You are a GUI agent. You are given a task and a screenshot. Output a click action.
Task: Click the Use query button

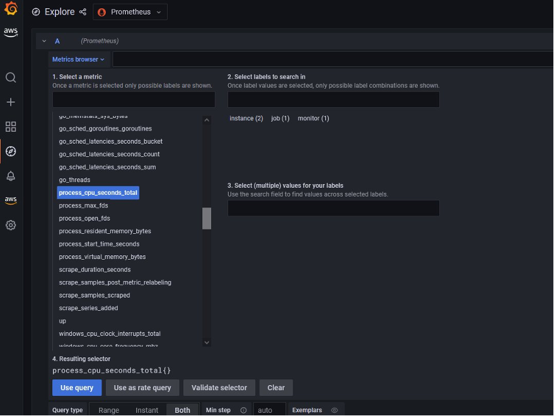[77, 388]
